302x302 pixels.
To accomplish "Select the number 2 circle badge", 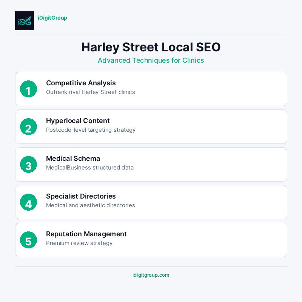I will click(28, 127).
